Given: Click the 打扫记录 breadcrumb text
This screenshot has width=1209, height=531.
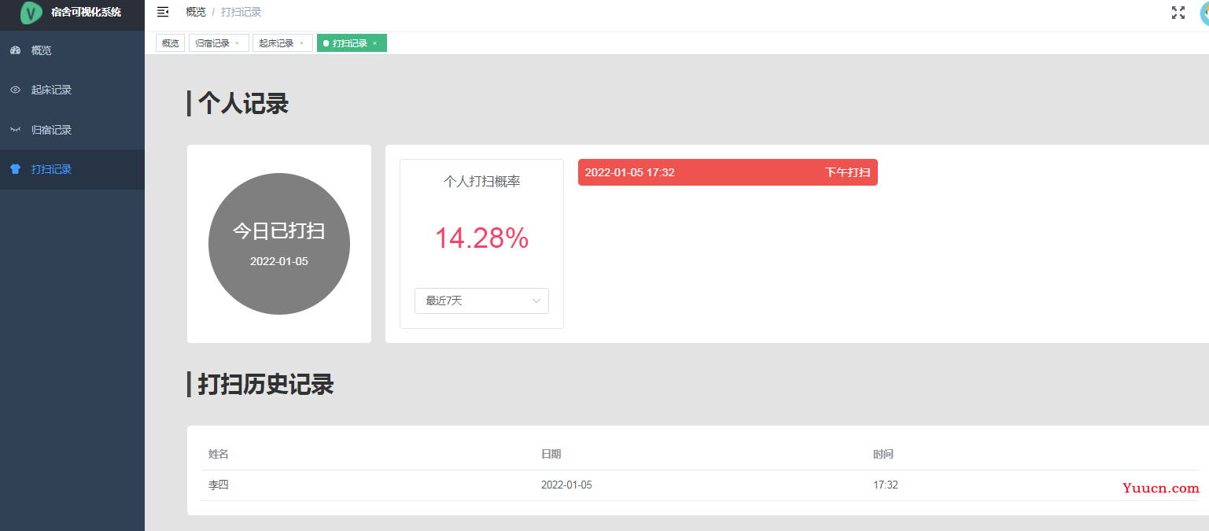Looking at the screenshot, I should [x=241, y=12].
